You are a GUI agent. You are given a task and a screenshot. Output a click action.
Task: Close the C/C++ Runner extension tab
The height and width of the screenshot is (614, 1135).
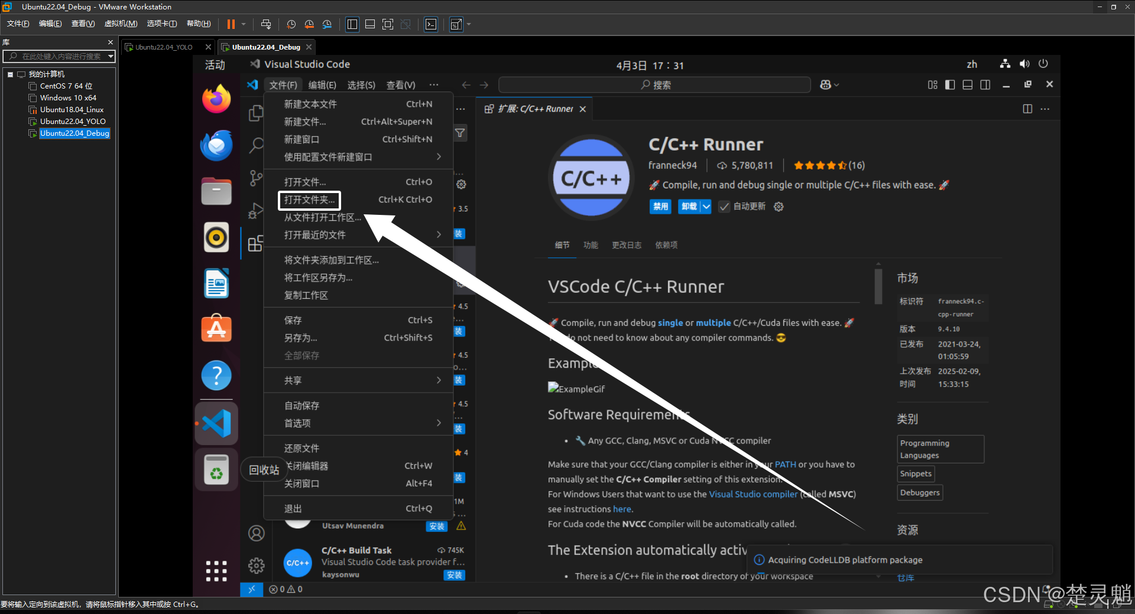point(582,109)
